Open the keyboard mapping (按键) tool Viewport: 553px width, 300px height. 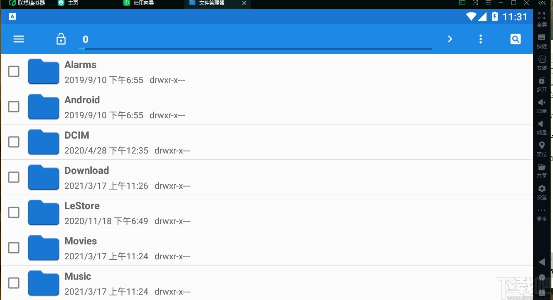(x=542, y=41)
